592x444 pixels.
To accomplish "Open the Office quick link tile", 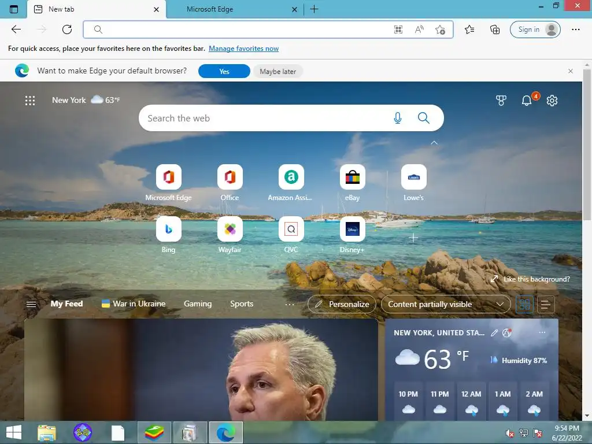I will pyautogui.click(x=230, y=183).
